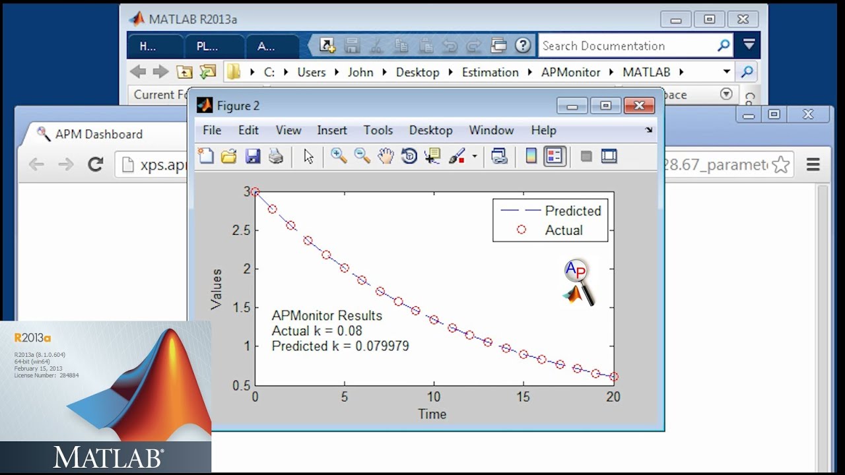The width and height of the screenshot is (845, 475).
Task: Select John in the address path
Action: pos(360,72)
